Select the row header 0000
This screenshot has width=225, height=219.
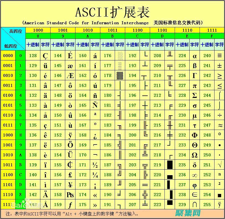point(9,56)
